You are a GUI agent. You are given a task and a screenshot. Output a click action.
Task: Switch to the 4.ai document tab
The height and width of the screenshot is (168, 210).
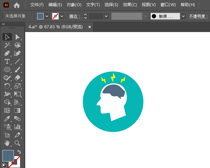56,27
